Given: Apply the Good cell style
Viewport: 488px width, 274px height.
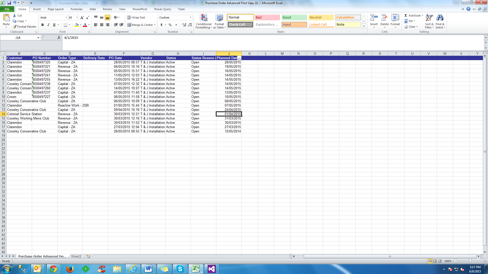Looking at the screenshot, I should (x=294, y=18).
